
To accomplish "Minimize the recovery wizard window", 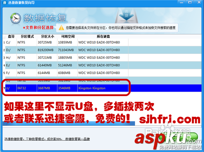I will [182, 2].
